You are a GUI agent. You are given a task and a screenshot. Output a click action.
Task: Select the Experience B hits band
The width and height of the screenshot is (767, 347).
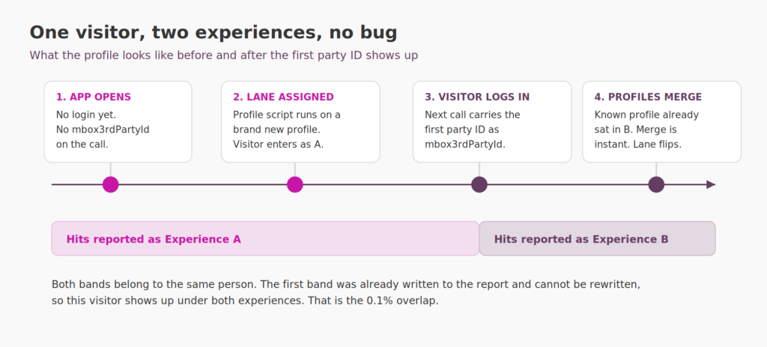597,238
